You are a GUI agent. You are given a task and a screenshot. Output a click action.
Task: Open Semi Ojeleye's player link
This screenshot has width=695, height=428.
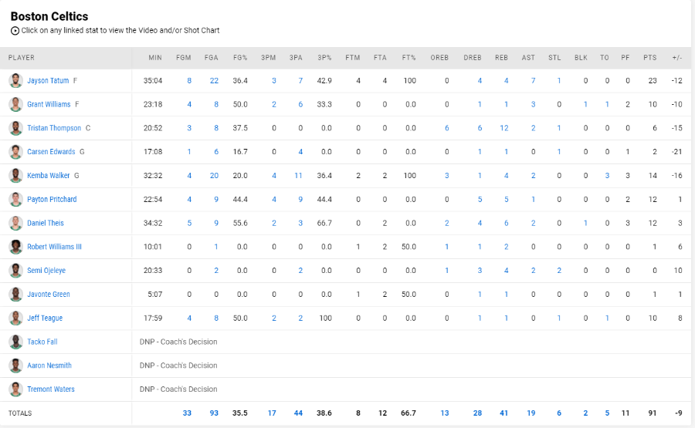[46, 271]
